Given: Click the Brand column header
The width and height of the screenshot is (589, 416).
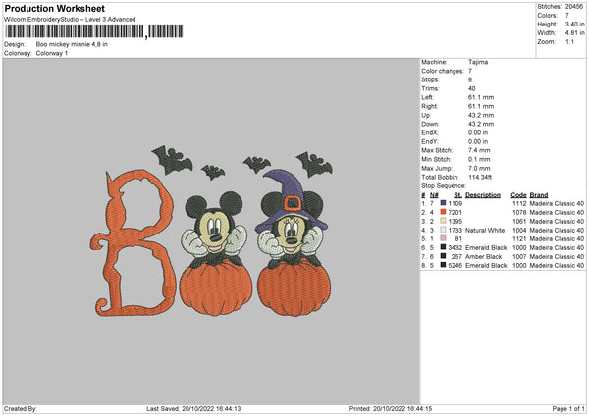Looking at the screenshot, I should [x=539, y=195].
